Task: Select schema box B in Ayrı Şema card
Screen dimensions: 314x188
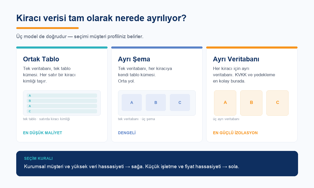Action: 156,103
